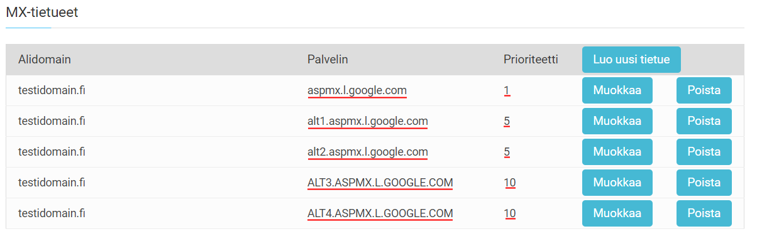Screen dimensions: 757x241
Task: Click the aspmx.l.google.com server text
Action: (x=357, y=90)
